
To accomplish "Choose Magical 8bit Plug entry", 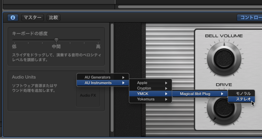I will [x=200, y=94].
